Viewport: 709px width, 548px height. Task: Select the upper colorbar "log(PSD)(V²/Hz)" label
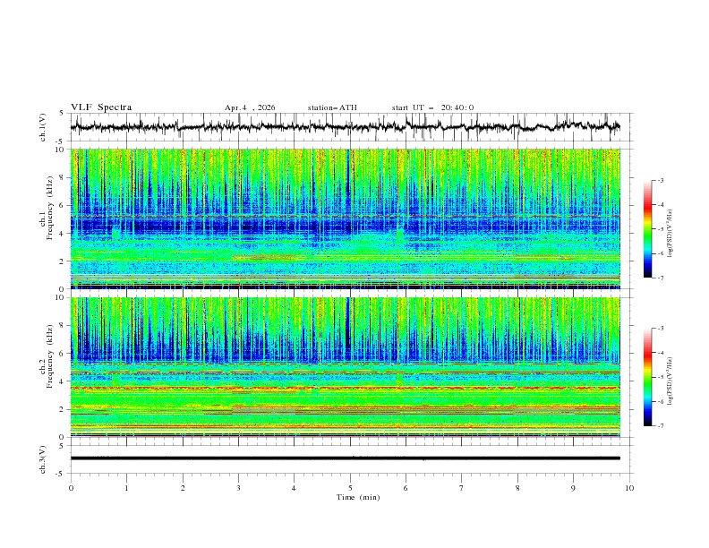coord(670,234)
